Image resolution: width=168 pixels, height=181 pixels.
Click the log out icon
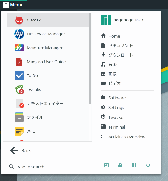tap(106, 165)
